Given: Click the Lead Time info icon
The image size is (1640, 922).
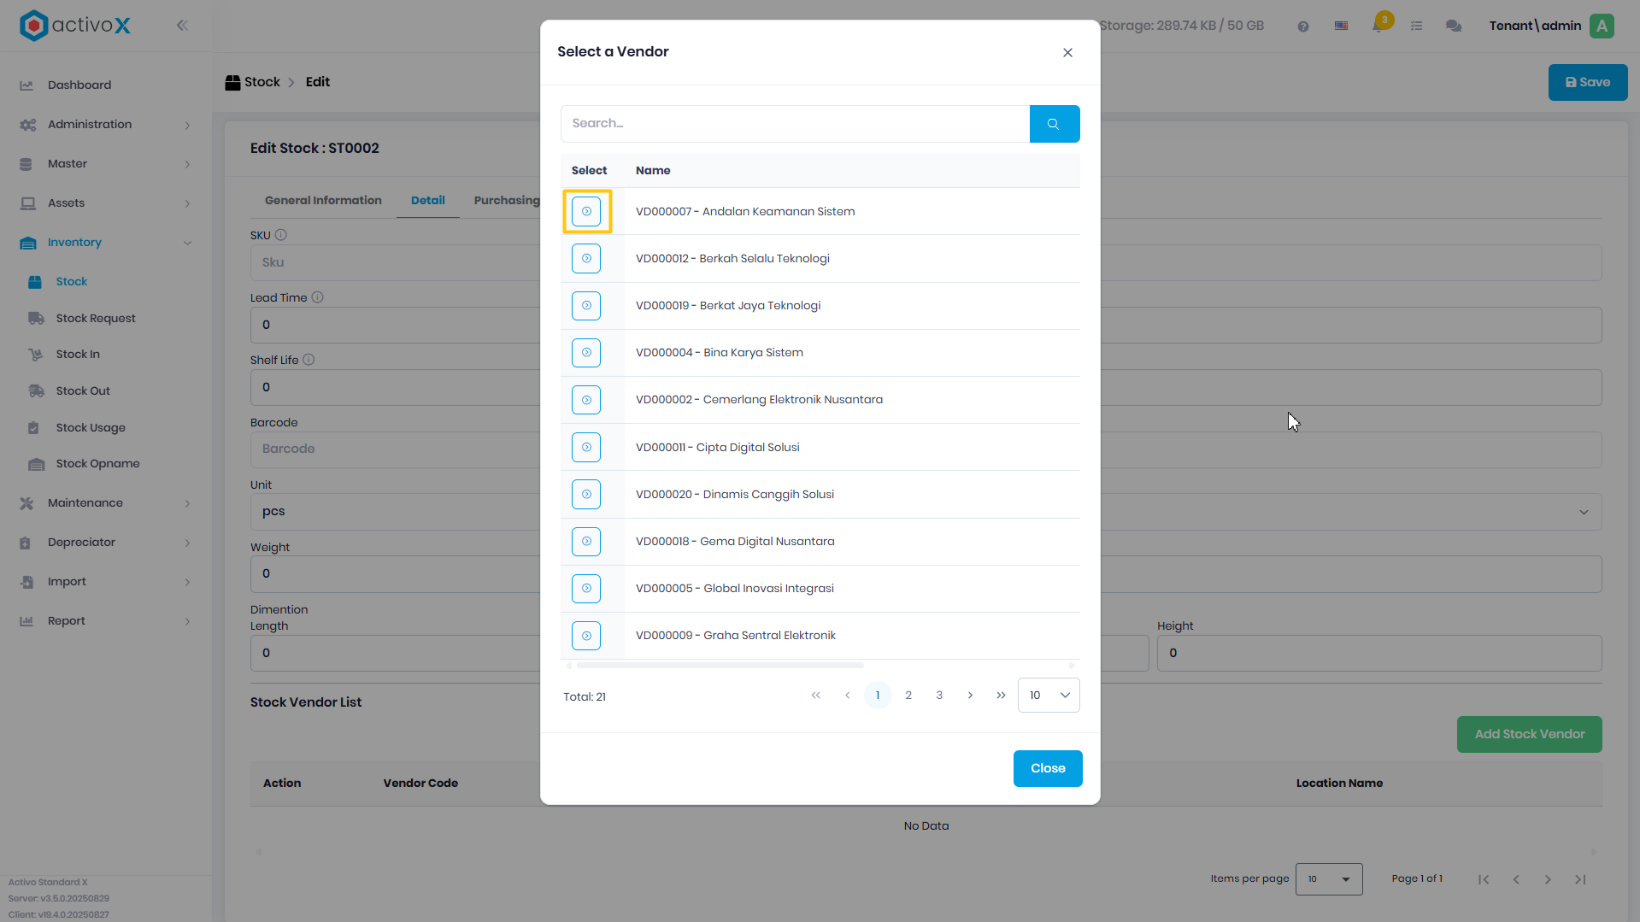Looking at the screenshot, I should (317, 297).
